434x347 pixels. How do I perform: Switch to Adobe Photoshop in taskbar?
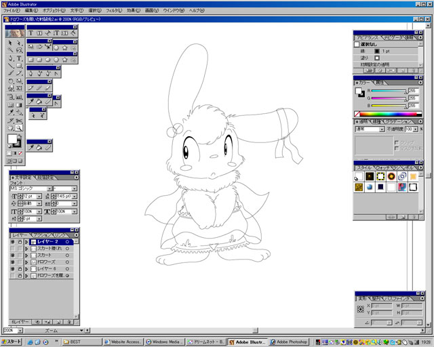[x=289, y=342]
